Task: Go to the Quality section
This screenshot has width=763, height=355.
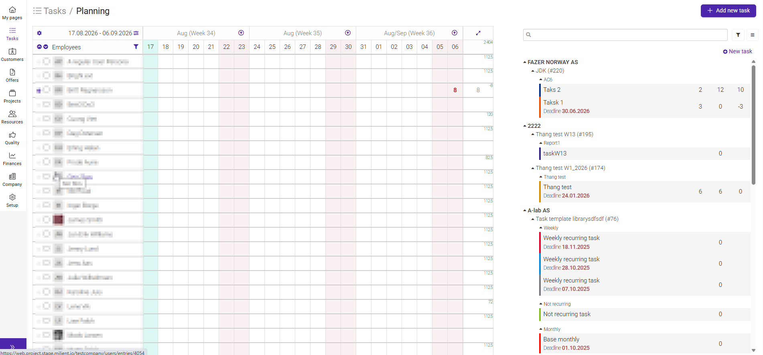Action: (12, 138)
